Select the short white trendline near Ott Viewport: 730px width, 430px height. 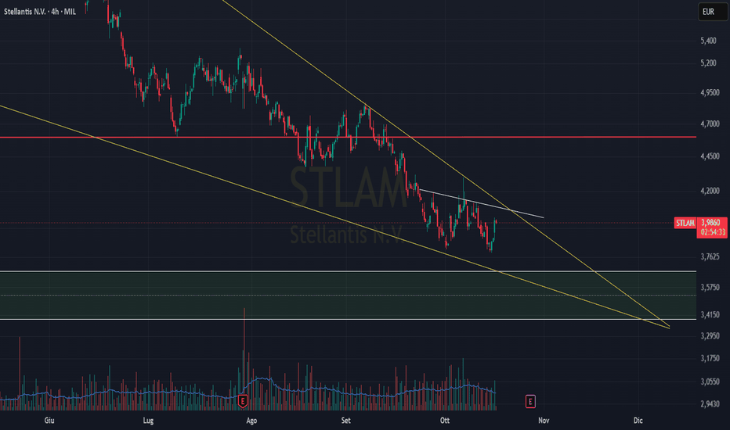pos(482,203)
